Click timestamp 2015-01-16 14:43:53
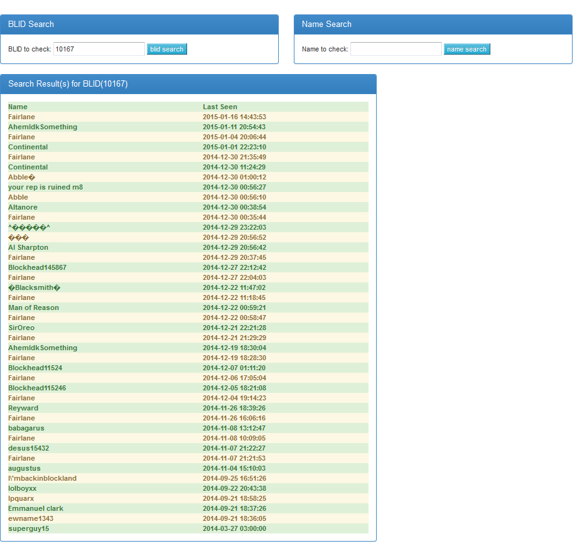The height and width of the screenshot is (551, 582). click(234, 117)
